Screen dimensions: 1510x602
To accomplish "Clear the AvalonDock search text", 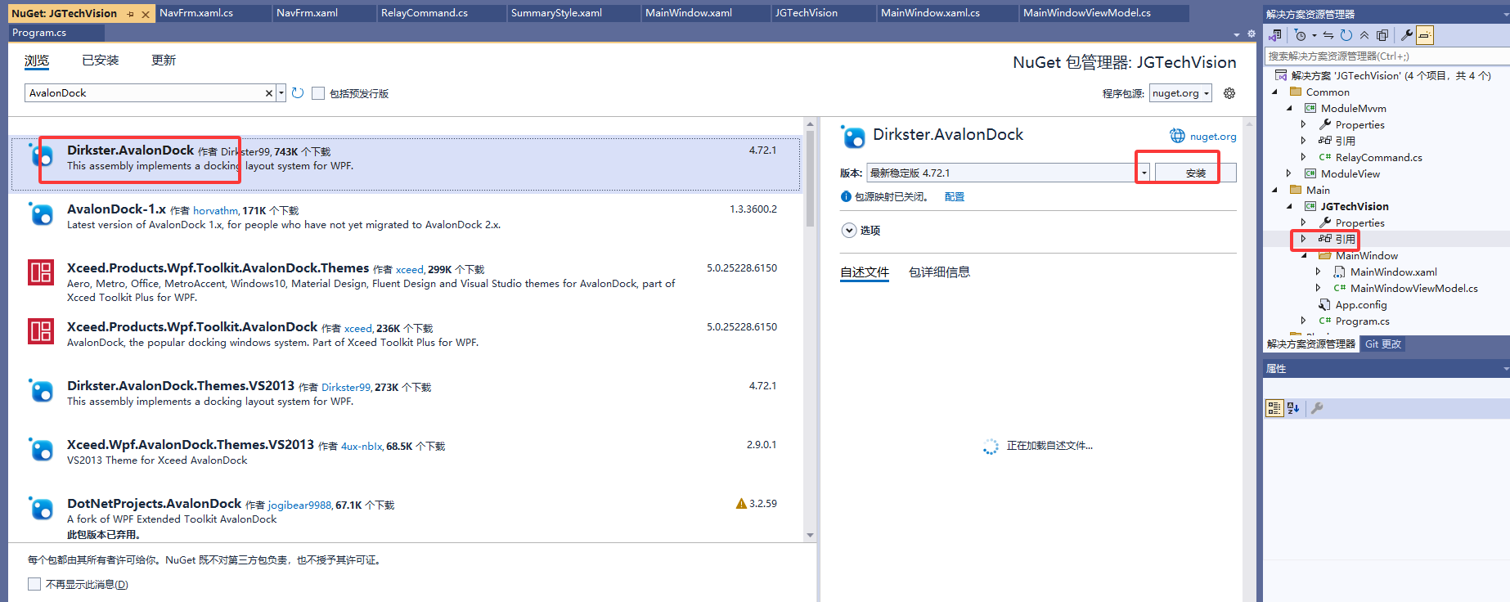I will click(268, 93).
